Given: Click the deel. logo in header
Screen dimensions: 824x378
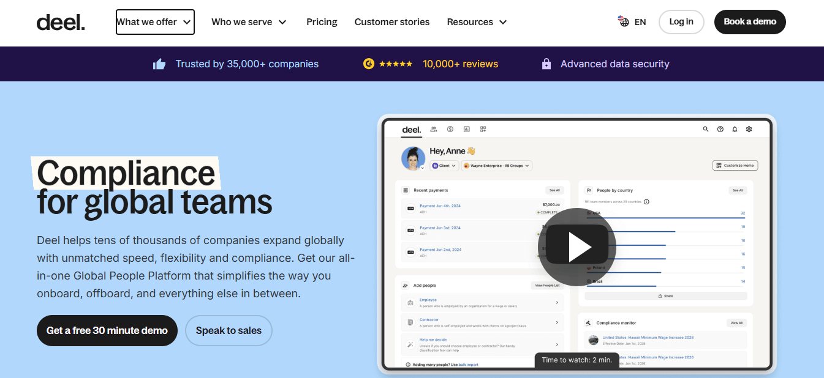Looking at the screenshot, I should (61, 23).
